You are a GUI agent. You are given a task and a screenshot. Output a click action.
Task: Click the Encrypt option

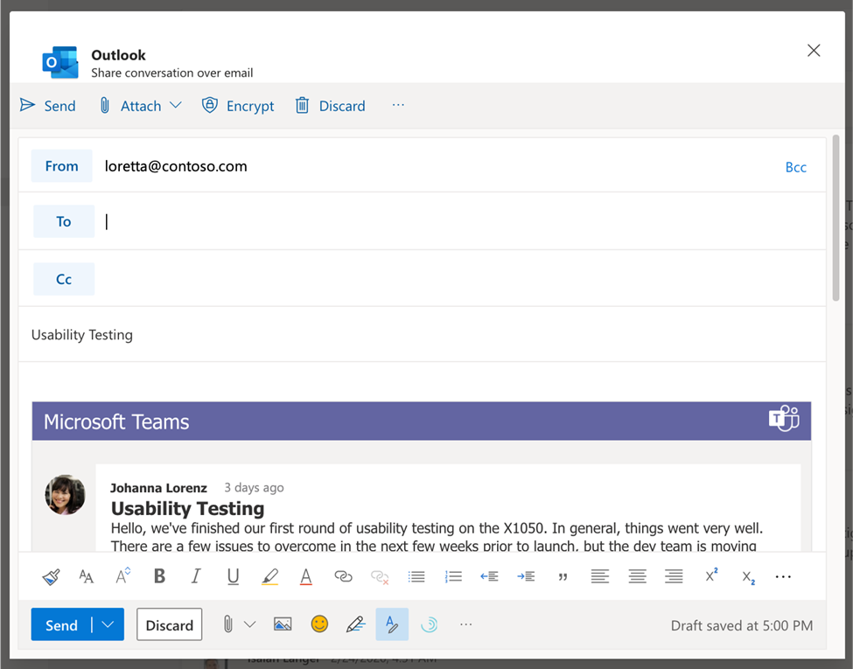(x=238, y=106)
